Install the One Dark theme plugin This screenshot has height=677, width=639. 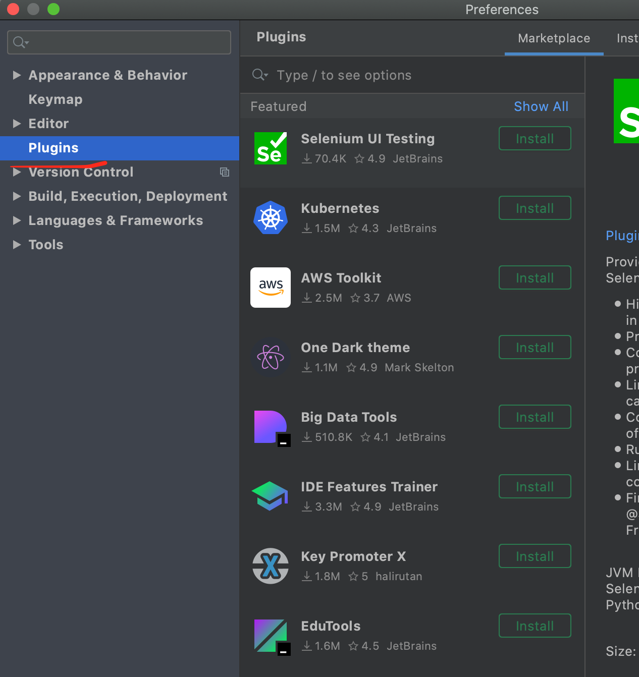535,347
